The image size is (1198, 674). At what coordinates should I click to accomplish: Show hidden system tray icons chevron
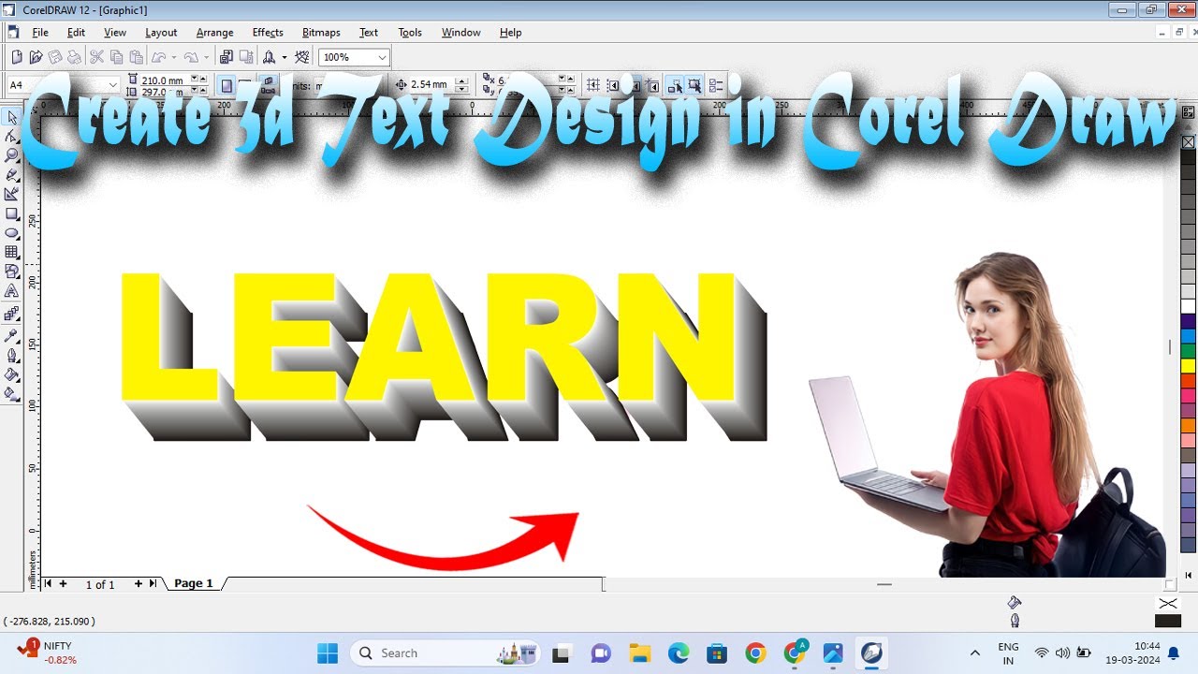click(975, 652)
